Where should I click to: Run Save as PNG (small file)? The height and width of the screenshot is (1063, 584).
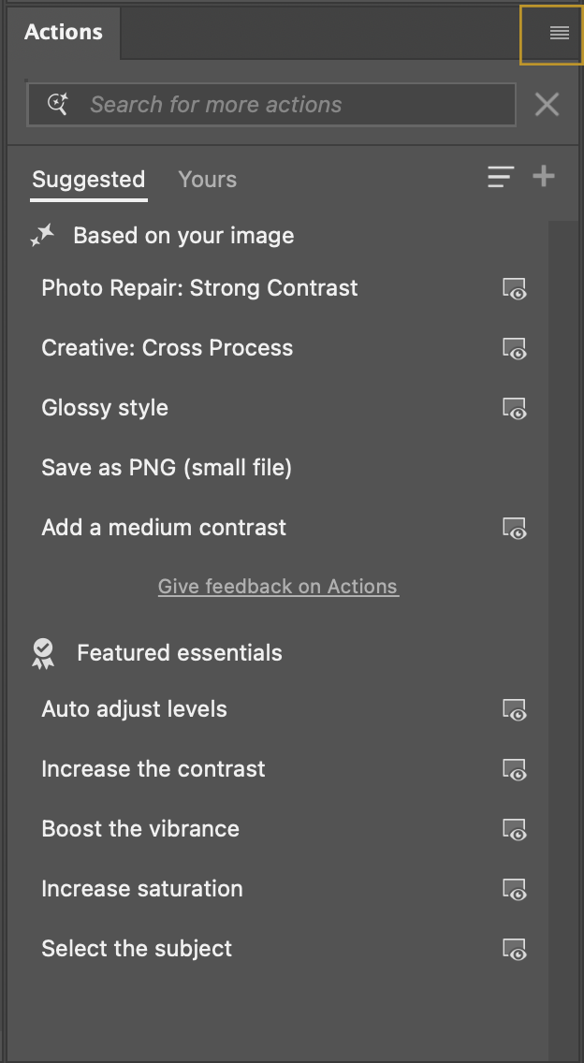click(x=167, y=467)
